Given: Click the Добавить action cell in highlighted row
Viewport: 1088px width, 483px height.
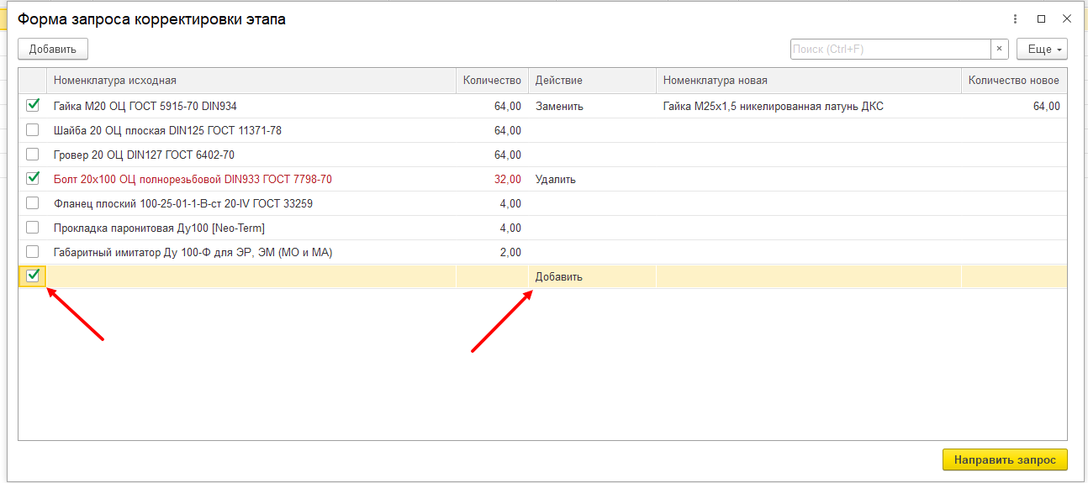Looking at the screenshot, I should (x=592, y=276).
